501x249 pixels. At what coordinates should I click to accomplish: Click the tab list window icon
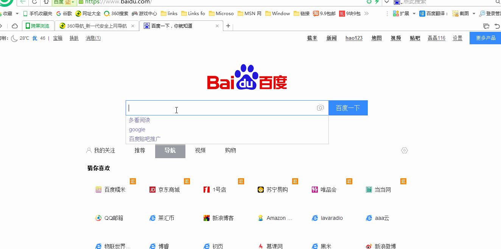click(x=486, y=26)
